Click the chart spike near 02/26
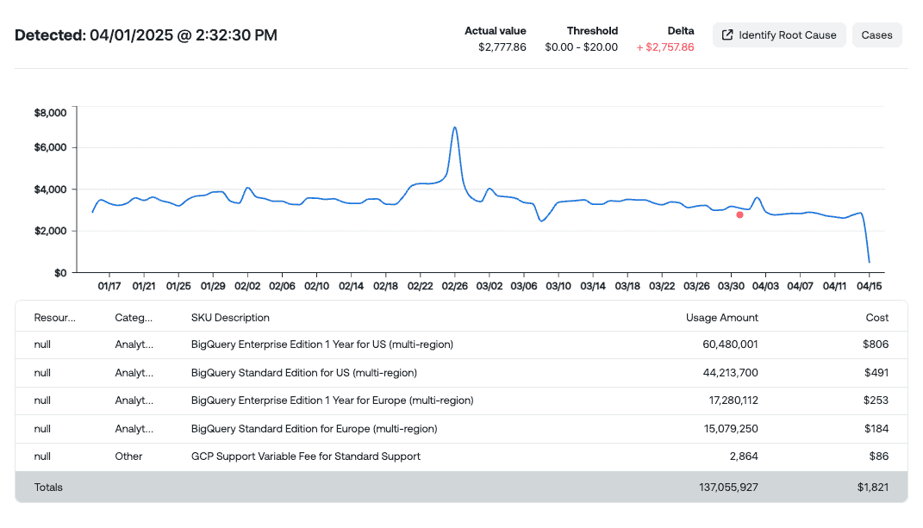 (454, 129)
